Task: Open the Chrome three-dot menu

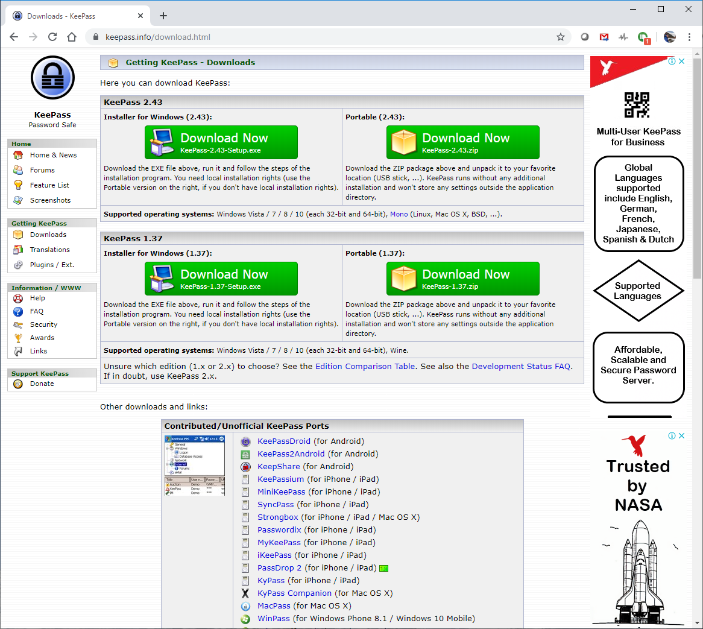Action: [689, 37]
